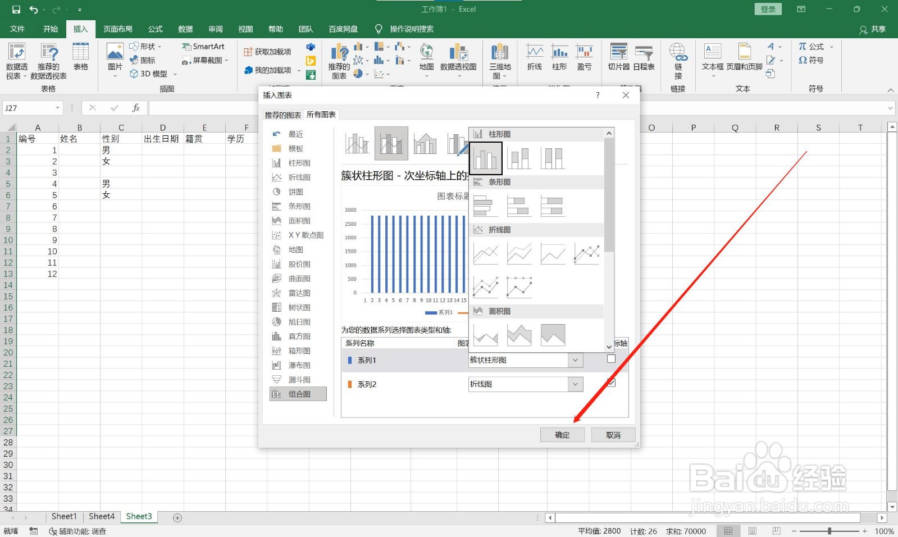This screenshot has height=537, width=898.
Task: Click the Bing Maps add-in icon
Action: 311,61
